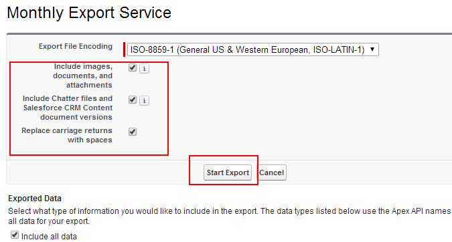Image resolution: width=452 pixels, height=242 pixels.
Task: Toggle Include Chatter files and CRM Content checkbox
Action: [133, 100]
